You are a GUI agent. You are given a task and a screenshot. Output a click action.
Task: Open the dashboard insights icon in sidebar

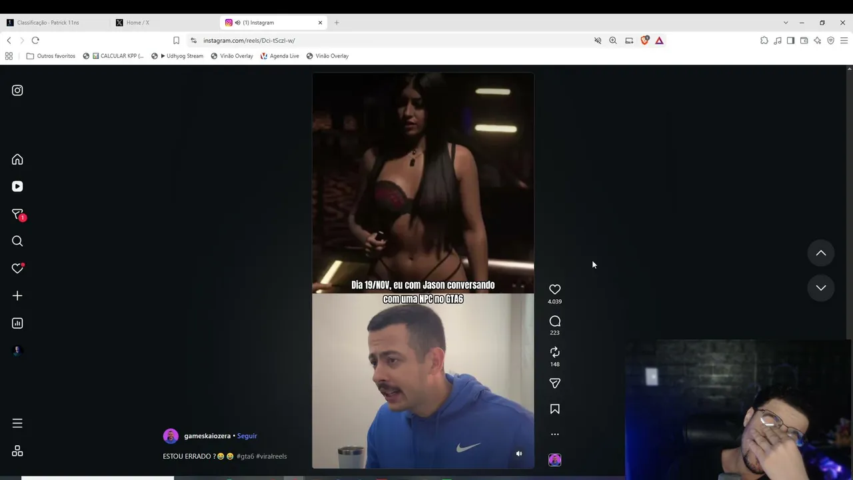(x=17, y=323)
